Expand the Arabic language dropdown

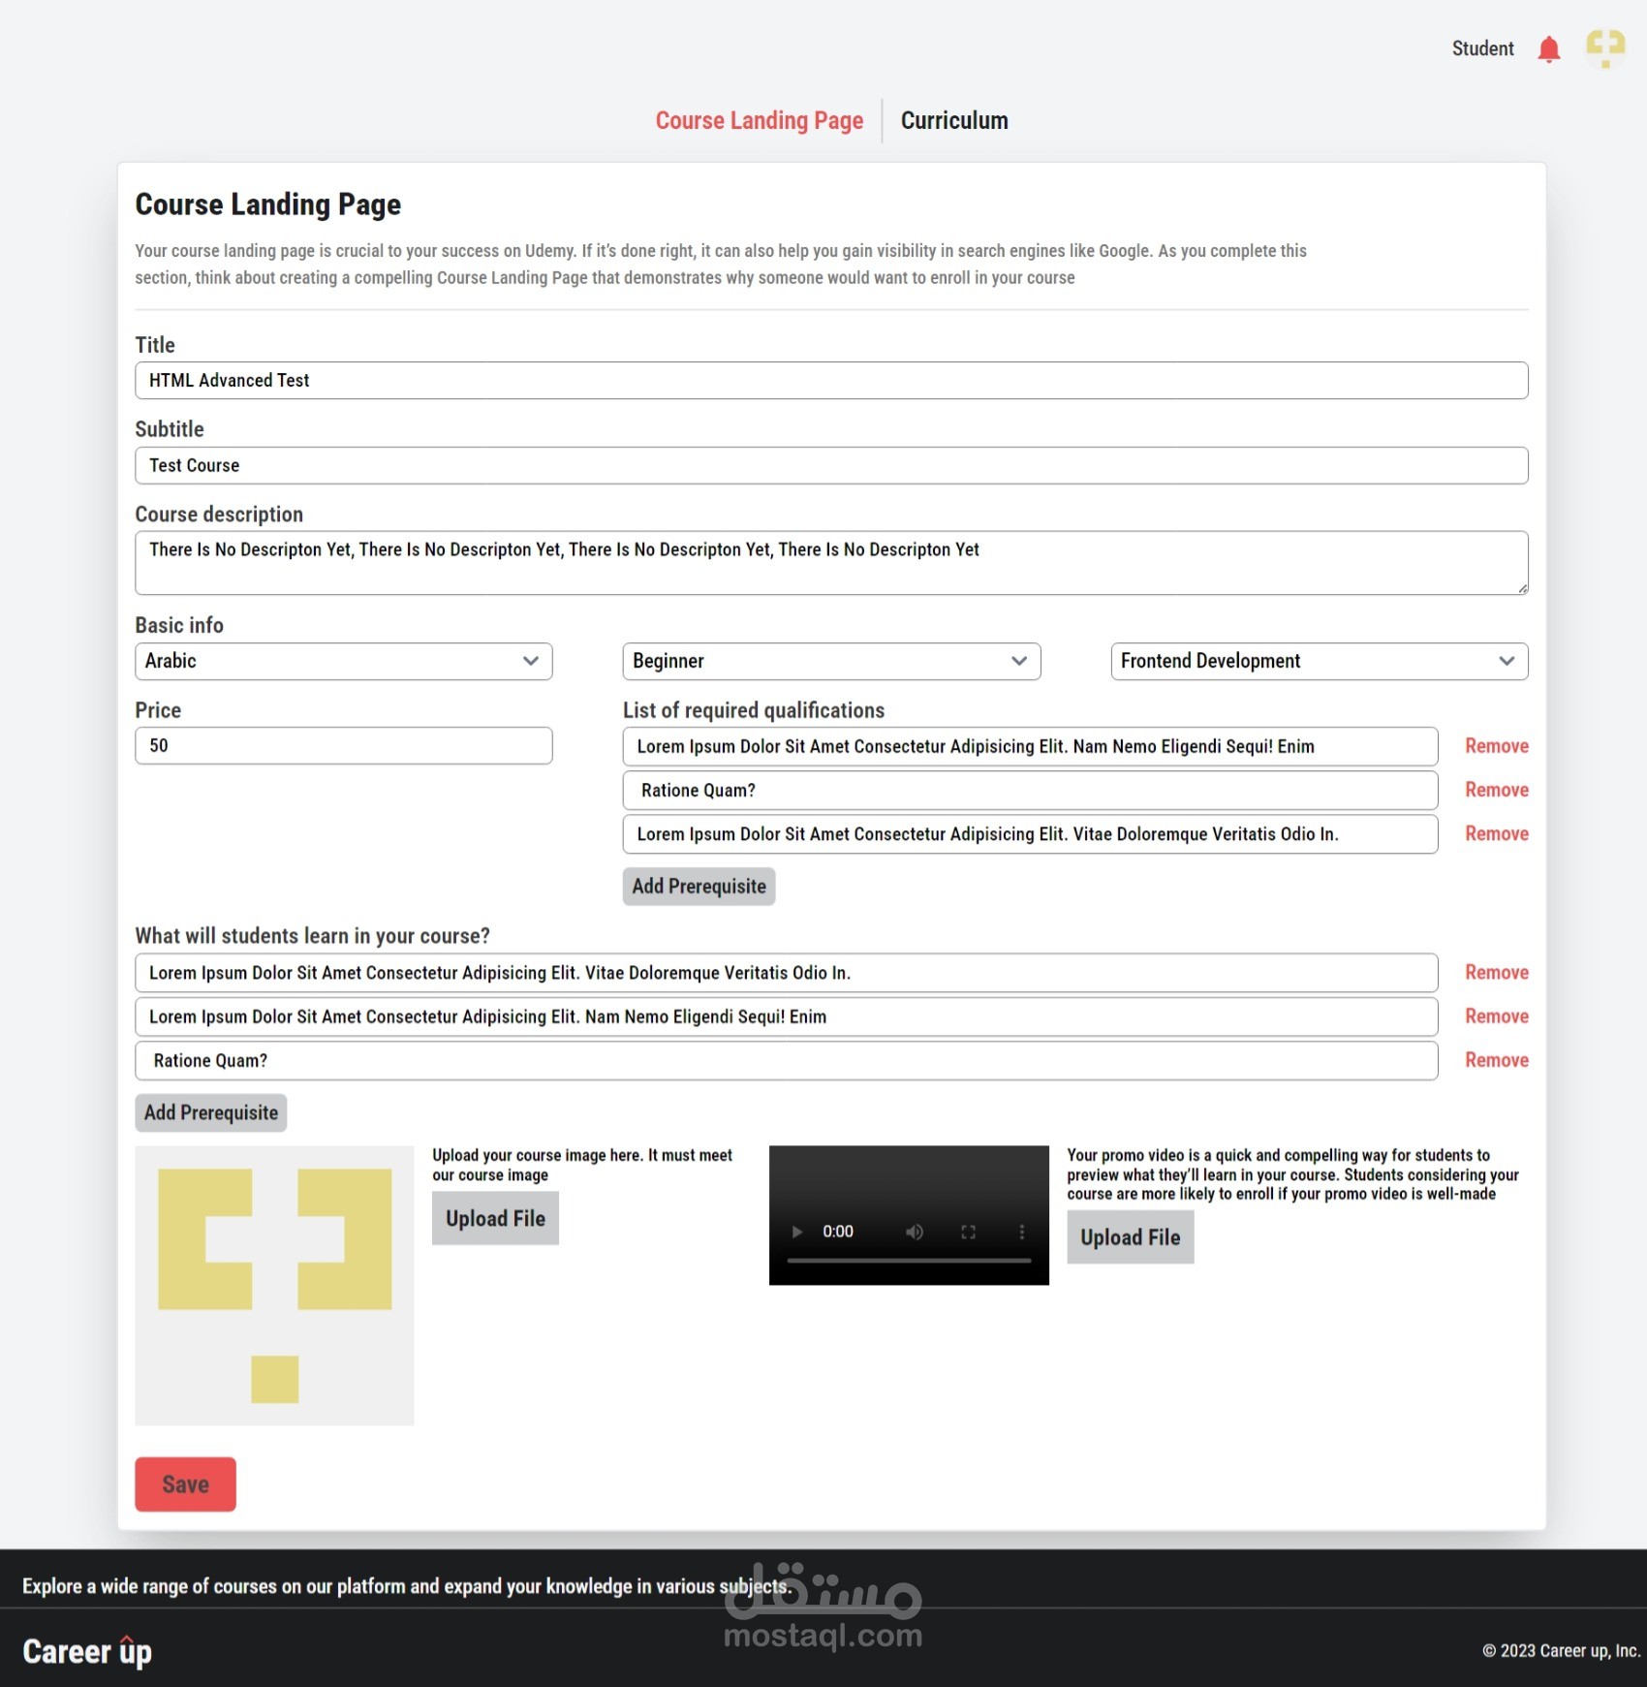[x=344, y=661]
